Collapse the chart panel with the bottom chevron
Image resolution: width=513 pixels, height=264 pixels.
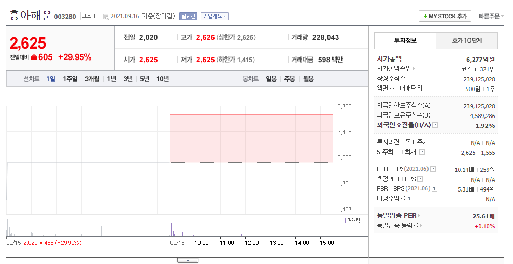coord(188,260)
